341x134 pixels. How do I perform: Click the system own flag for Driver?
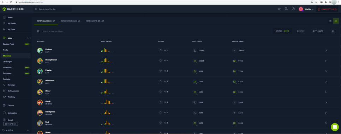click(235, 92)
